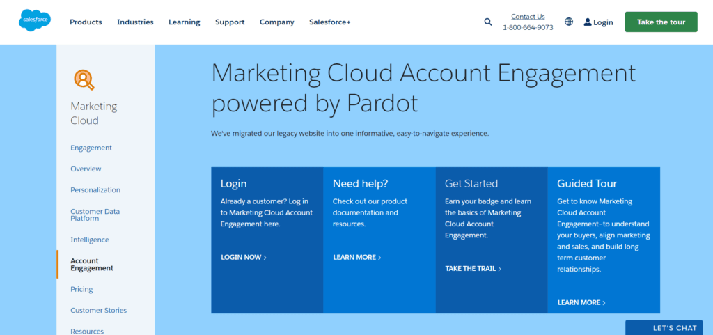Click the orange Marketing Cloud magnifier icon
The width and height of the screenshot is (713, 335).
coord(84,79)
